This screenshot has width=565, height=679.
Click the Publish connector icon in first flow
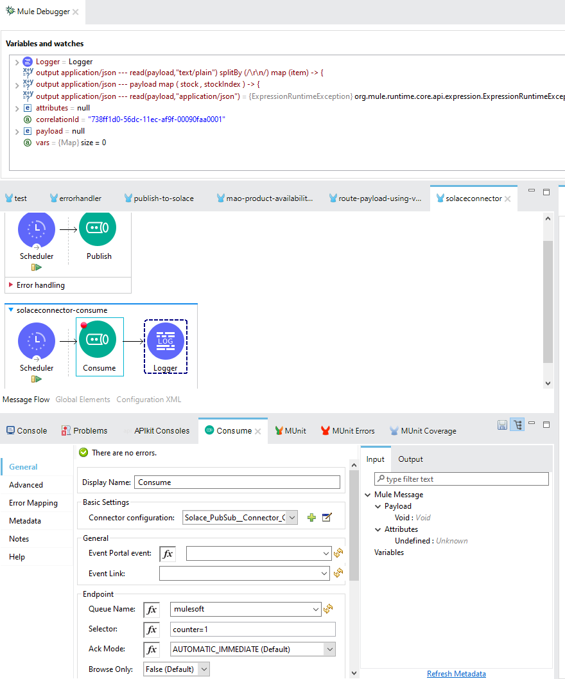tap(98, 229)
